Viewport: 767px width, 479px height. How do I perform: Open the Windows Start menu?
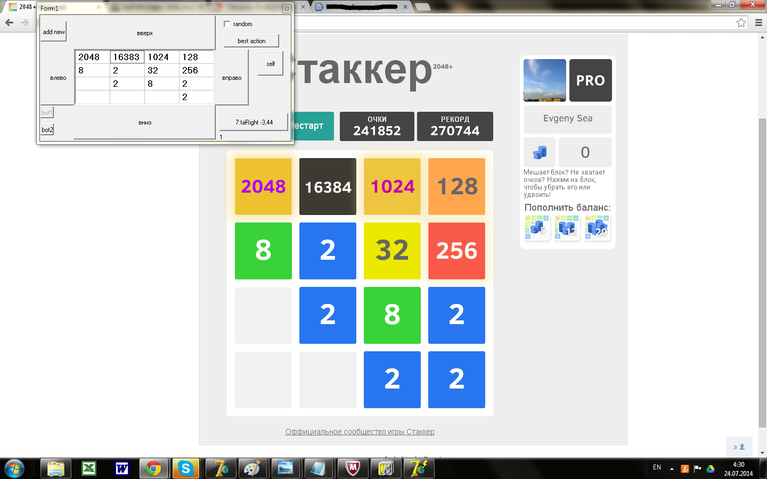[14, 468]
